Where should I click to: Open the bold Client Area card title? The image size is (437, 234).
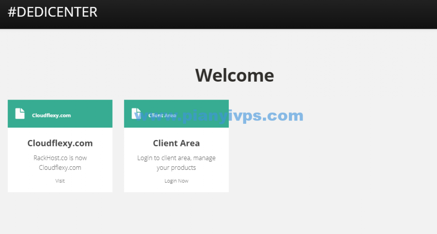pyautogui.click(x=176, y=143)
